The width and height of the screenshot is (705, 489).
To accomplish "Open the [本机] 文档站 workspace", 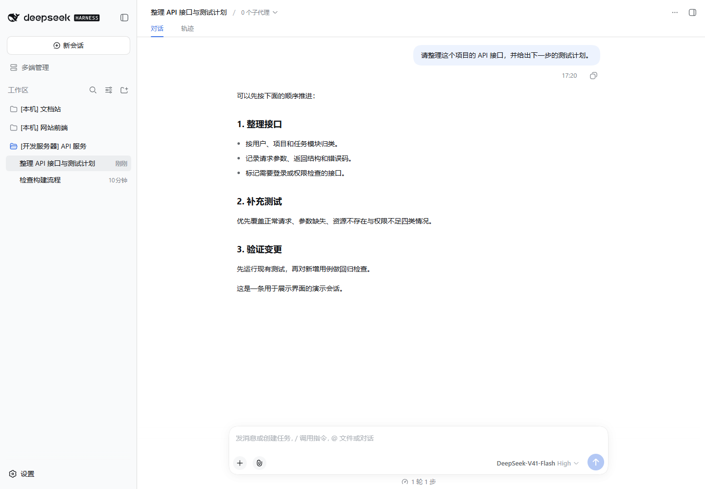I will click(69, 109).
